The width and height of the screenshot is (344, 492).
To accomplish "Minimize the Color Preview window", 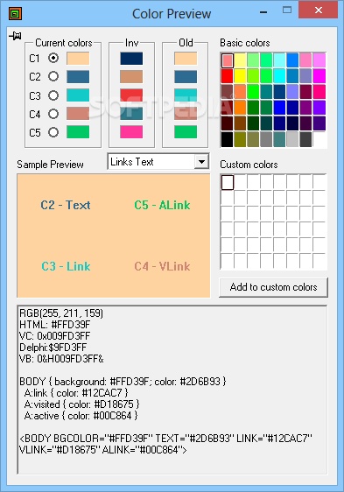I will 263,12.
